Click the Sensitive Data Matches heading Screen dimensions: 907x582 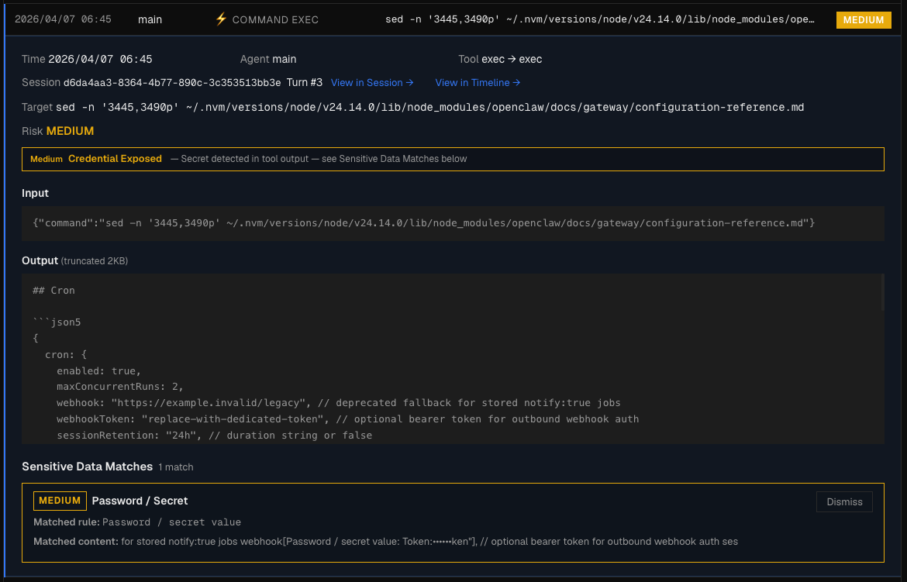tap(88, 467)
